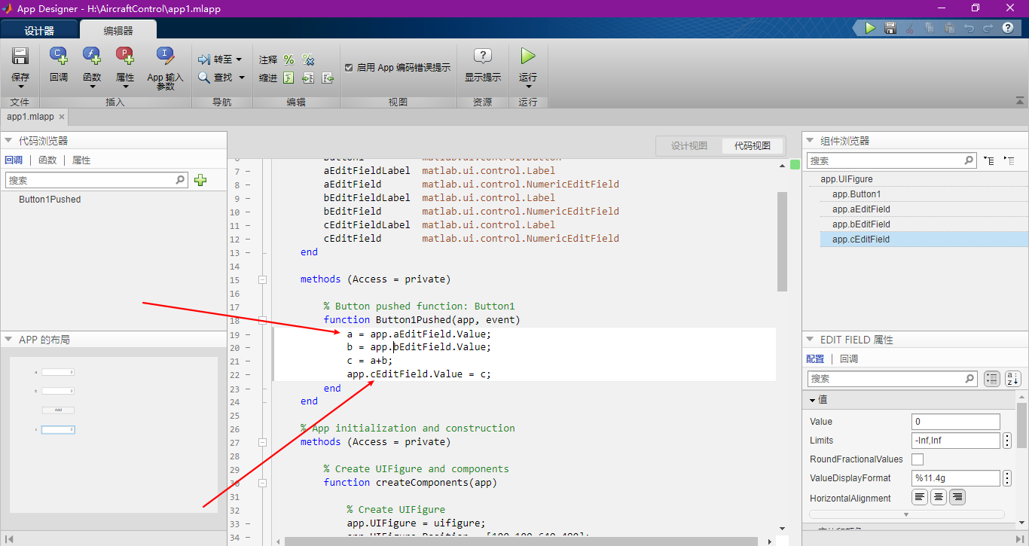Click the App 输入参数 icon

coord(166,56)
